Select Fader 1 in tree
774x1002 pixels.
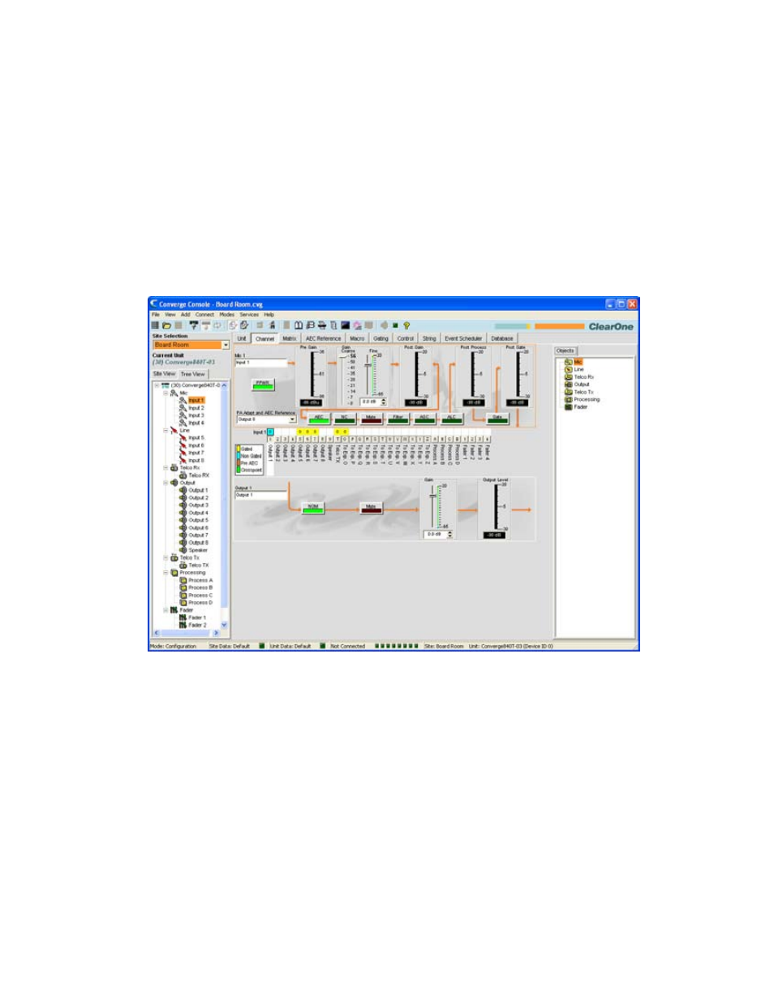[197, 617]
